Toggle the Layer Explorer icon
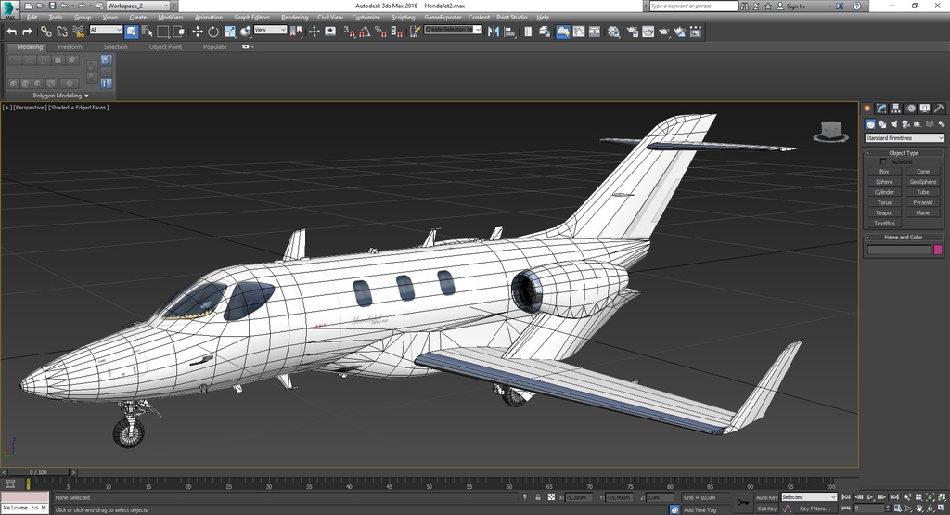Screen dimensions: 950x515 tap(544, 32)
